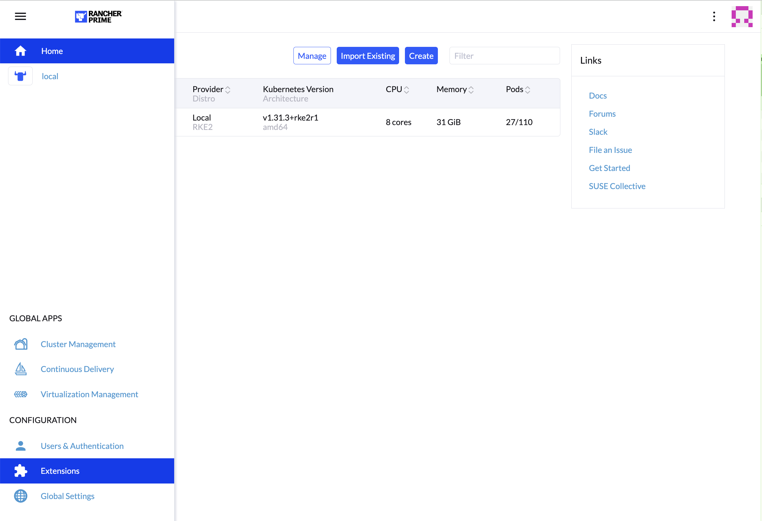
Task: Click the Continuous Delivery sailboat icon
Action: [21, 369]
